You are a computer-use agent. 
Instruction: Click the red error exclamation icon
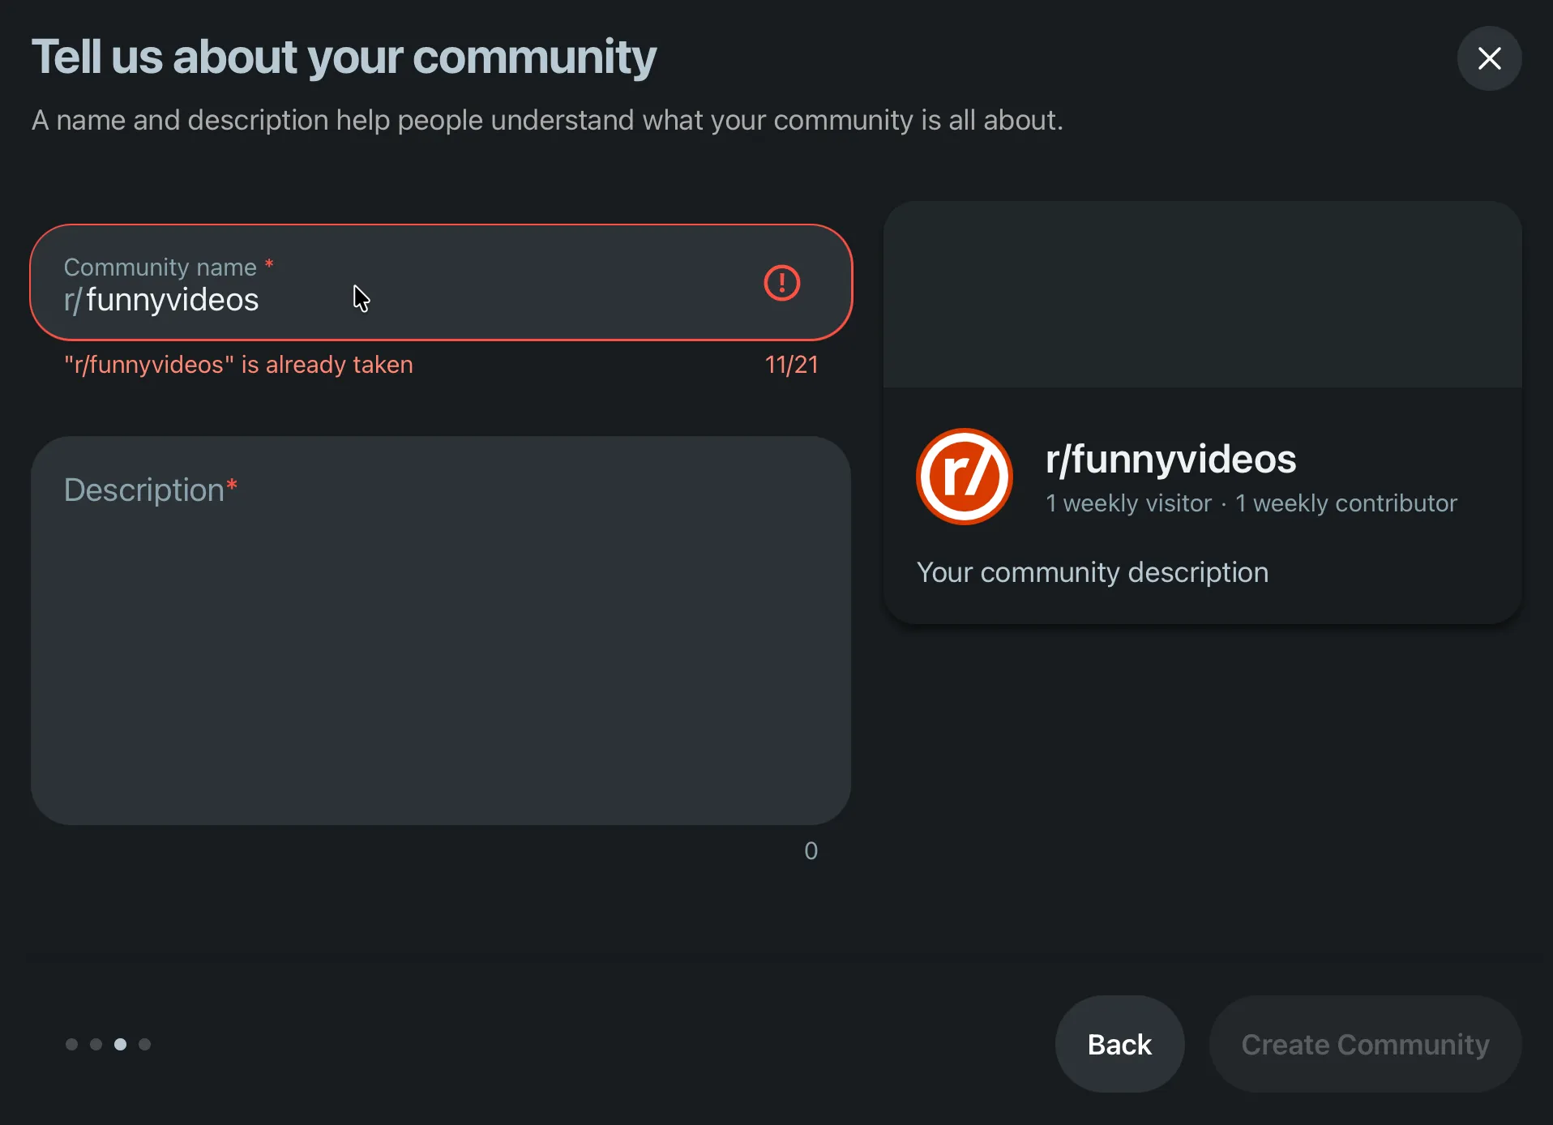click(782, 283)
